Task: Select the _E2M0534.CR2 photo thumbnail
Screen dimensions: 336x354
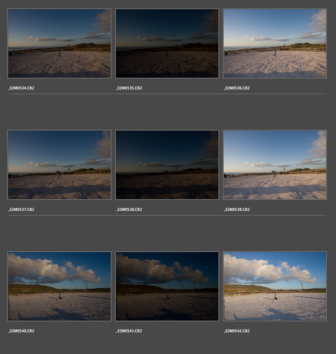Action: coord(59,43)
